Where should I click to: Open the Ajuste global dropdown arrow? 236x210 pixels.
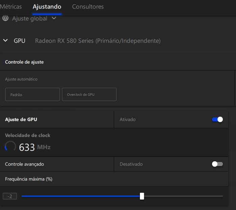tap(54, 18)
